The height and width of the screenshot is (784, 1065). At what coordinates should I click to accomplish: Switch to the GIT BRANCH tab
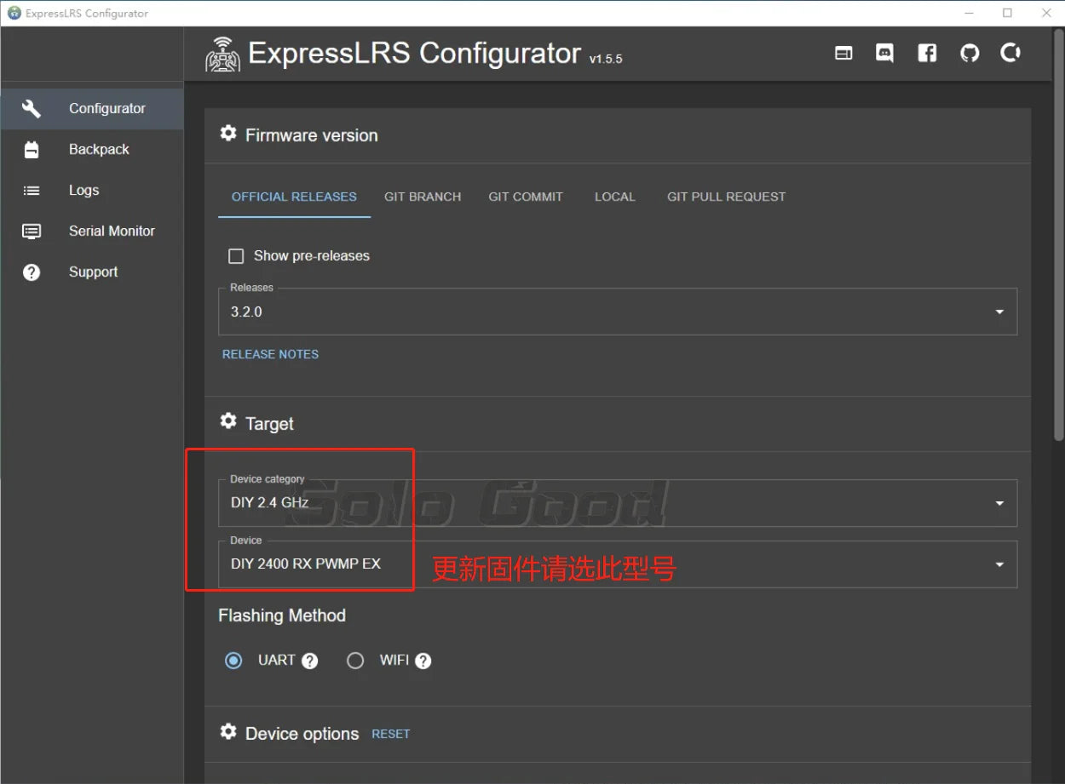[x=423, y=197]
